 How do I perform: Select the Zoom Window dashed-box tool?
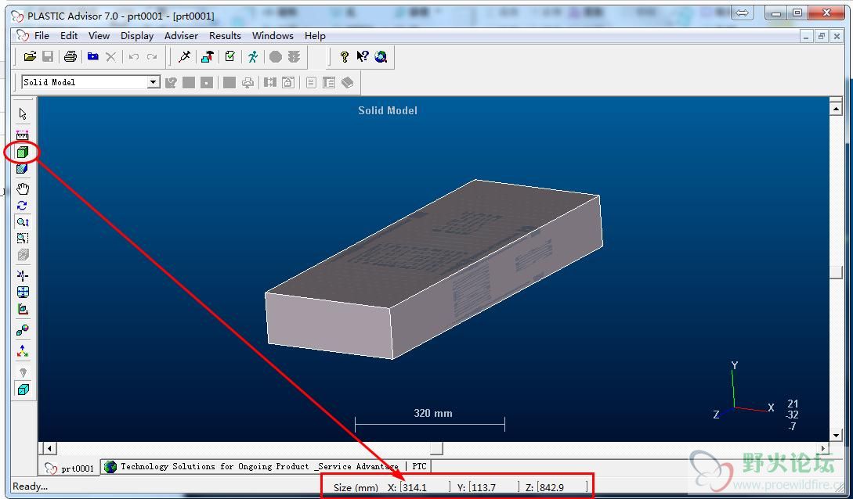(x=22, y=239)
